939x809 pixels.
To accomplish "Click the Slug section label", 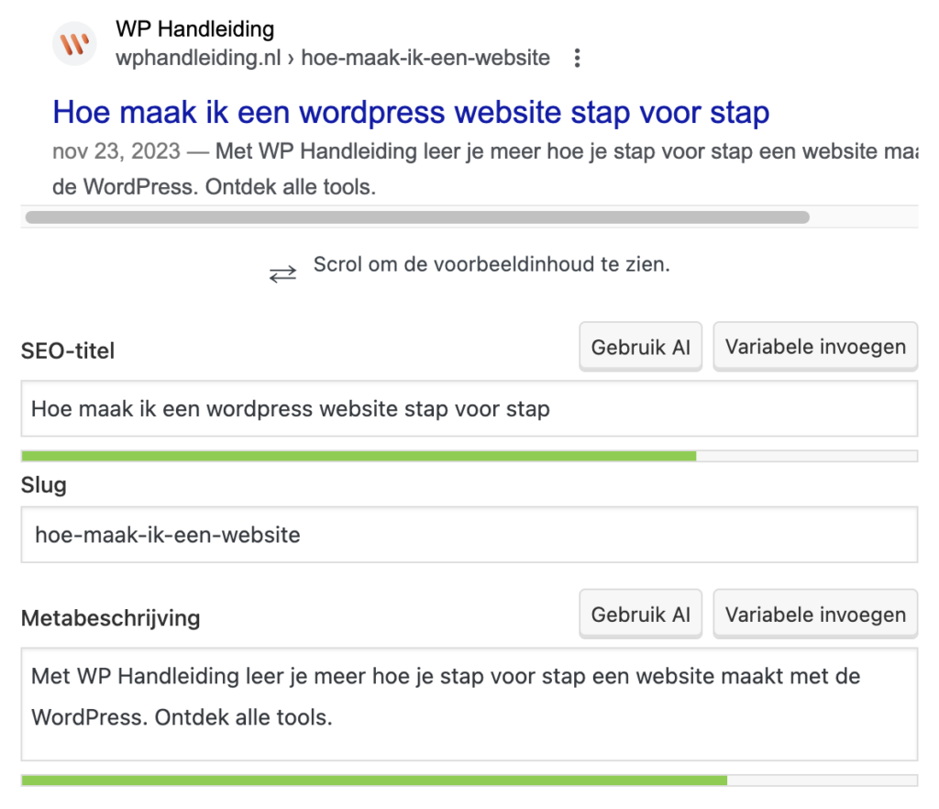I will click(43, 485).
